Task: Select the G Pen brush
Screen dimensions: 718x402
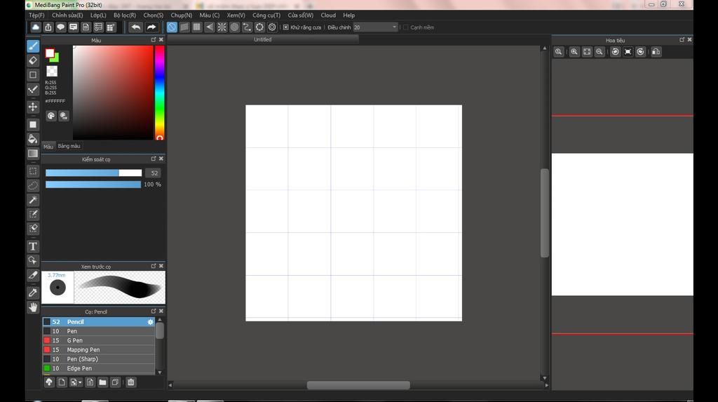Action: pyautogui.click(x=99, y=340)
